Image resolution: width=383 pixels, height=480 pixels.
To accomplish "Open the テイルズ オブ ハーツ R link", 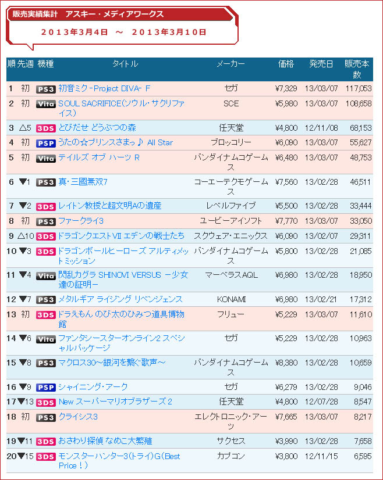I will pos(99,157).
